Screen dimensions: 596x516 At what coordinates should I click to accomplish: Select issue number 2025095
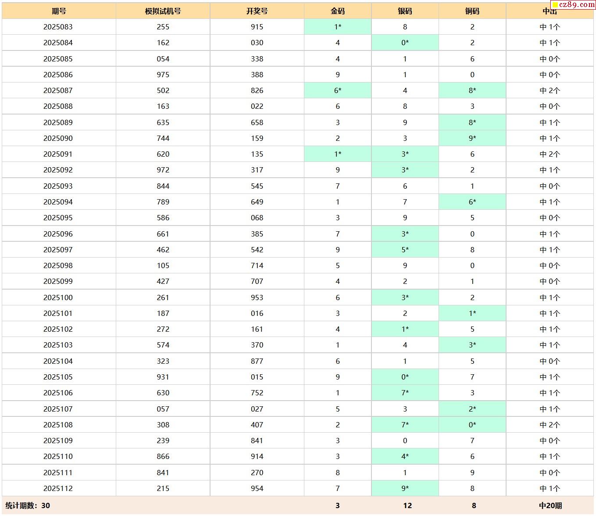click(58, 218)
